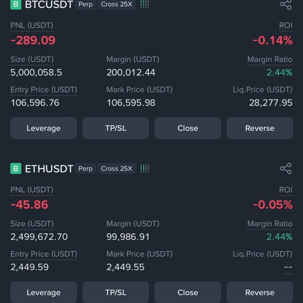The image size is (303, 303).
Task: Reverse the ETHUSDT position
Action: pos(260,292)
